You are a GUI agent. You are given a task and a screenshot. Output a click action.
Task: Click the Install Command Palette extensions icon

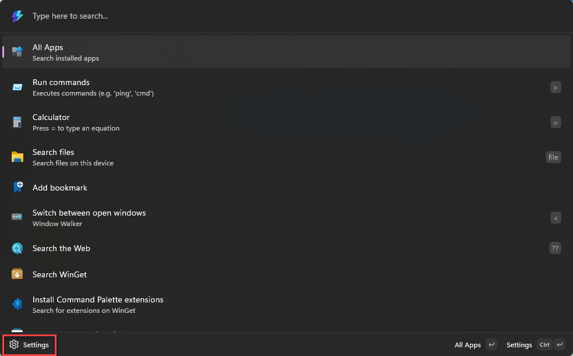coord(17,304)
